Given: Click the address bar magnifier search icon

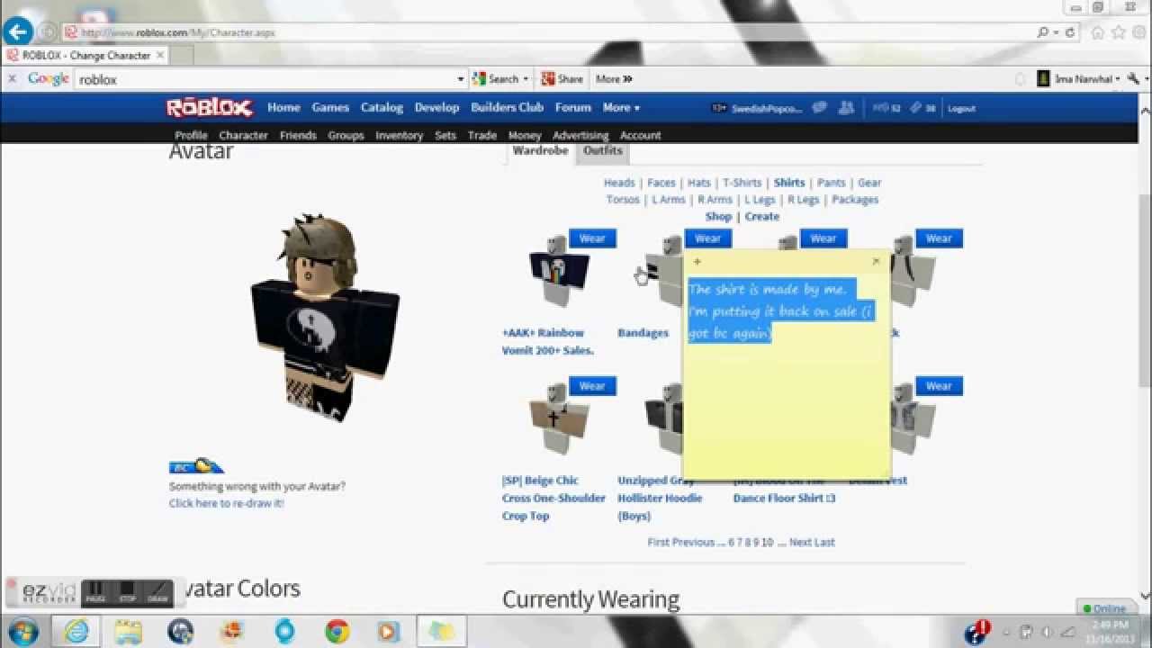Looking at the screenshot, I should (1043, 32).
